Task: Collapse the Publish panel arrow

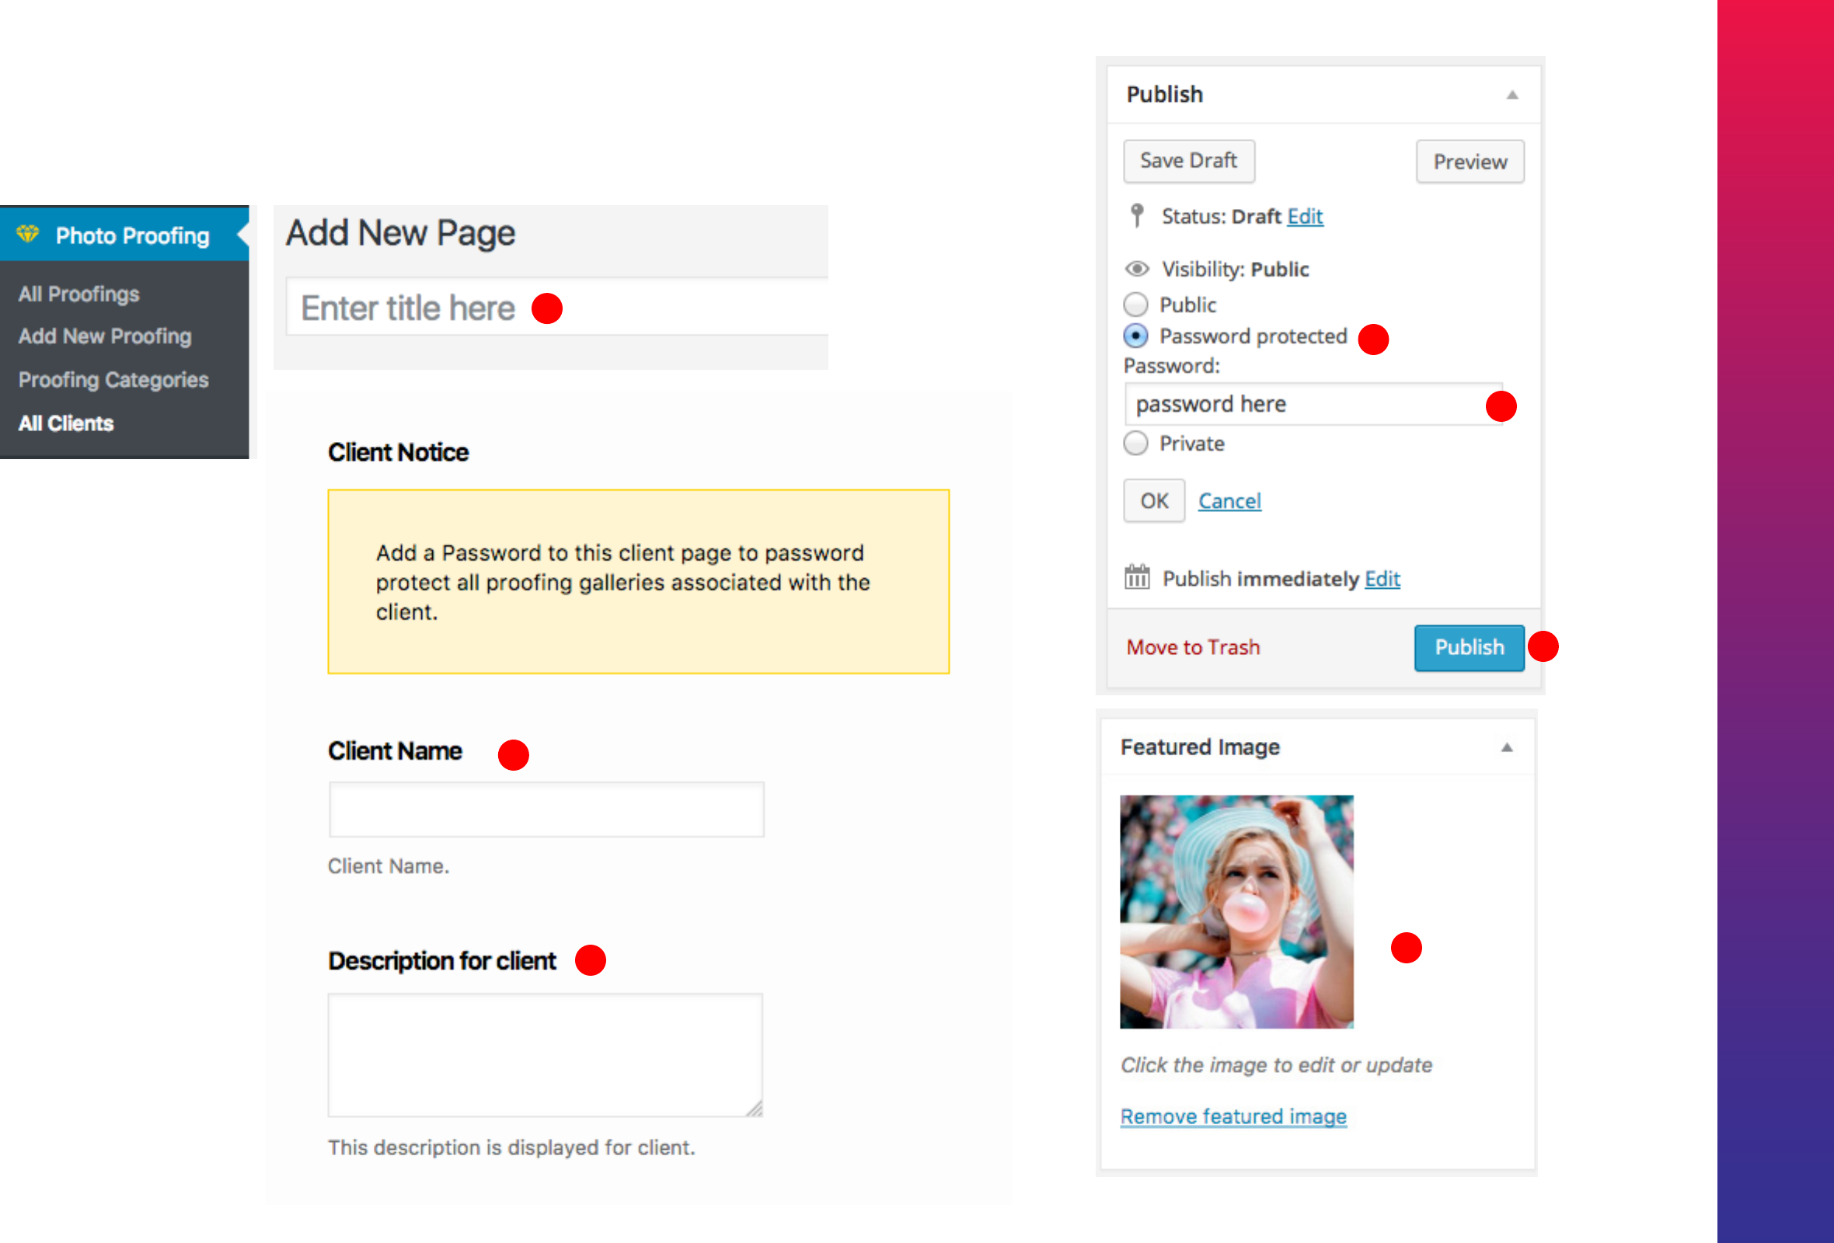Action: [1512, 95]
